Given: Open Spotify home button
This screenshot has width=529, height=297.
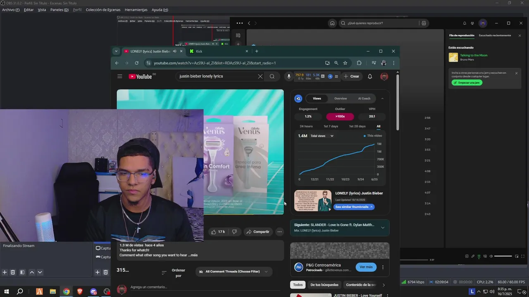Looking at the screenshot, I should tap(332, 23).
